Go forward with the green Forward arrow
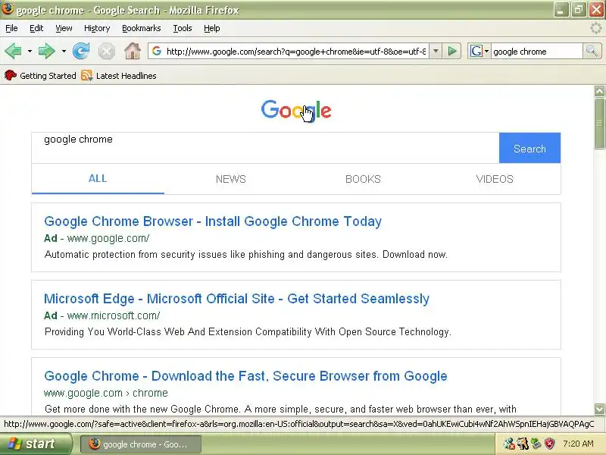This screenshot has width=606, height=455. coord(47,51)
